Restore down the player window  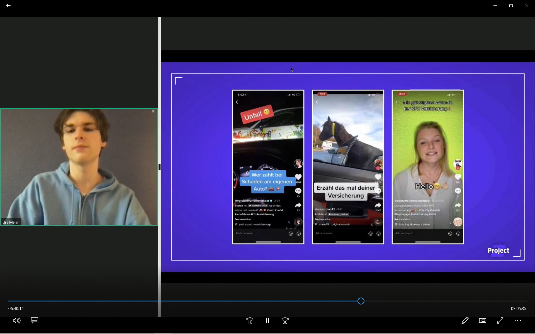(x=511, y=6)
